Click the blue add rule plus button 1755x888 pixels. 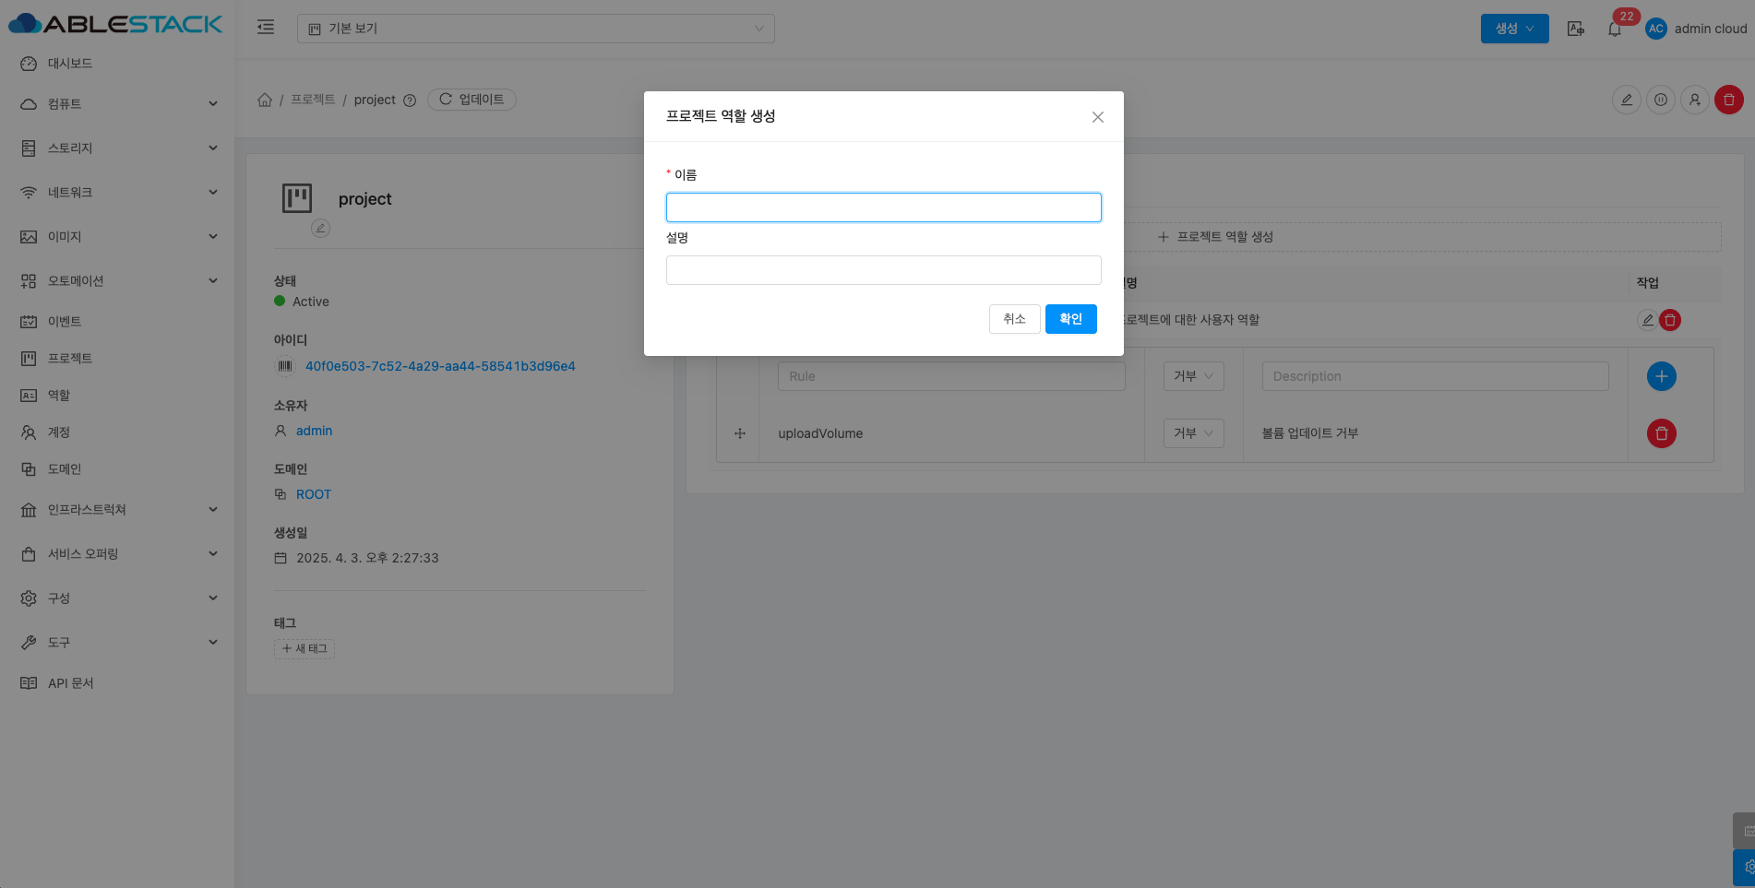point(1661,376)
